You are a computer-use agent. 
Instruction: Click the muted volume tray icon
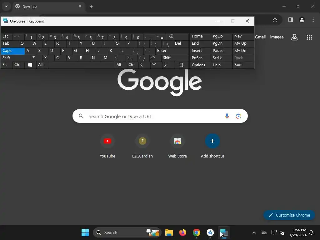coord(282,232)
